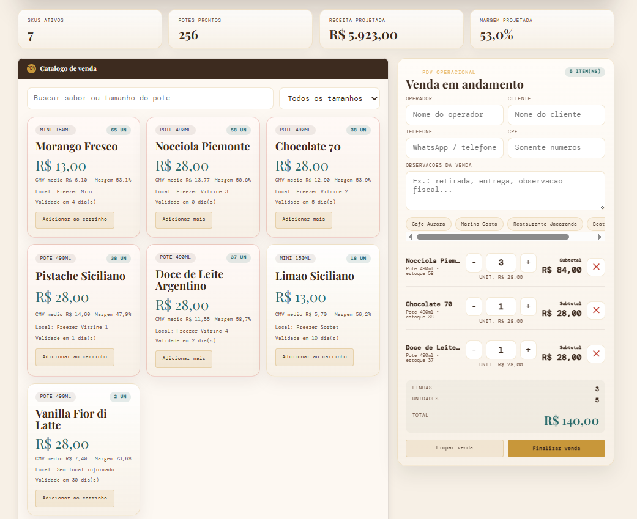Click the Nome do operador field
Image resolution: width=637 pixels, height=519 pixels.
point(454,114)
